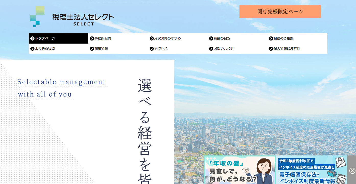Click the arrow icon beside 報酬の目安
The width and height of the screenshot is (356, 184).
click(211, 38)
